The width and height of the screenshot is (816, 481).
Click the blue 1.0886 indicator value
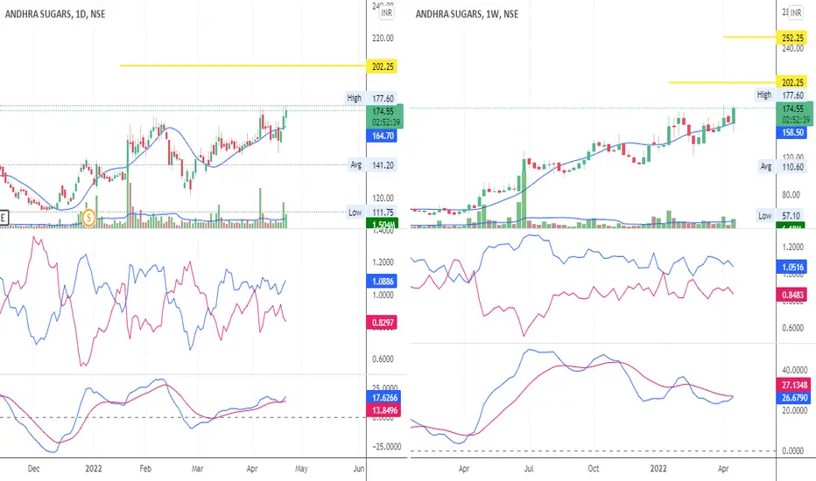click(383, 282)
